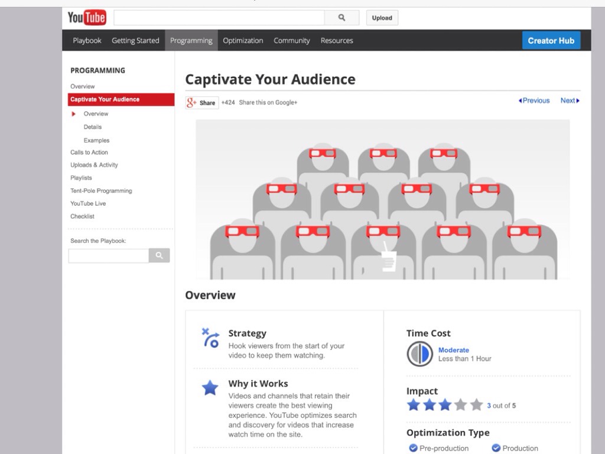This screenshot has height=454, width=605.
Task: Open the Getting Started tab
Action: click(135, 41)
